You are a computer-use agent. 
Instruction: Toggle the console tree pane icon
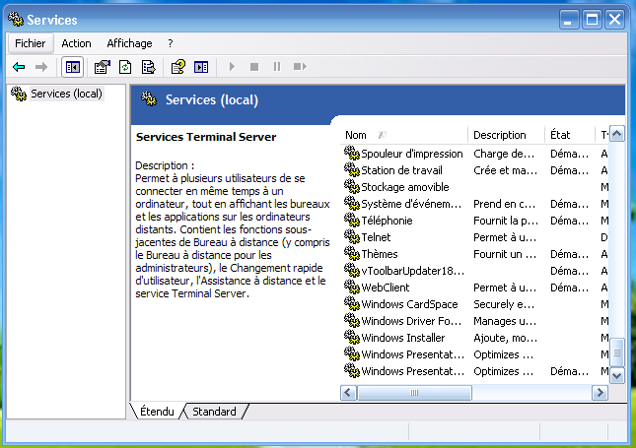[73, 67]
